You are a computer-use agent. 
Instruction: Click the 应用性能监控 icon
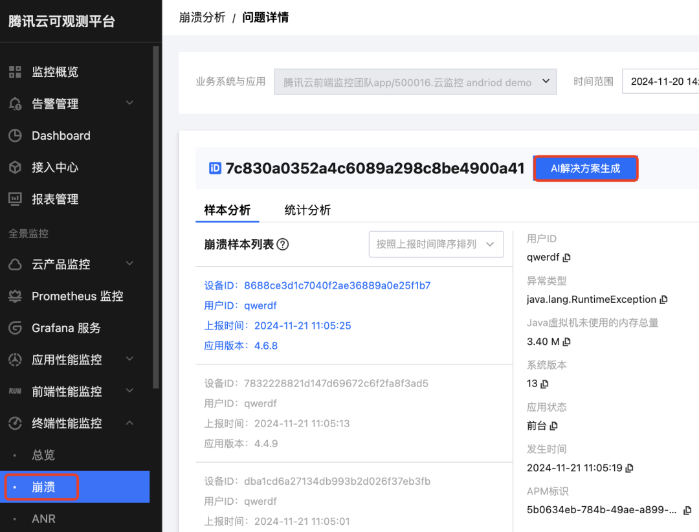(15, 359)
